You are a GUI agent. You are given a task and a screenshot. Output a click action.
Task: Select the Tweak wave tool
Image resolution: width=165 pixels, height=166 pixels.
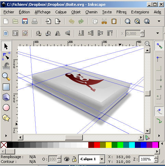tap(6, 66)
